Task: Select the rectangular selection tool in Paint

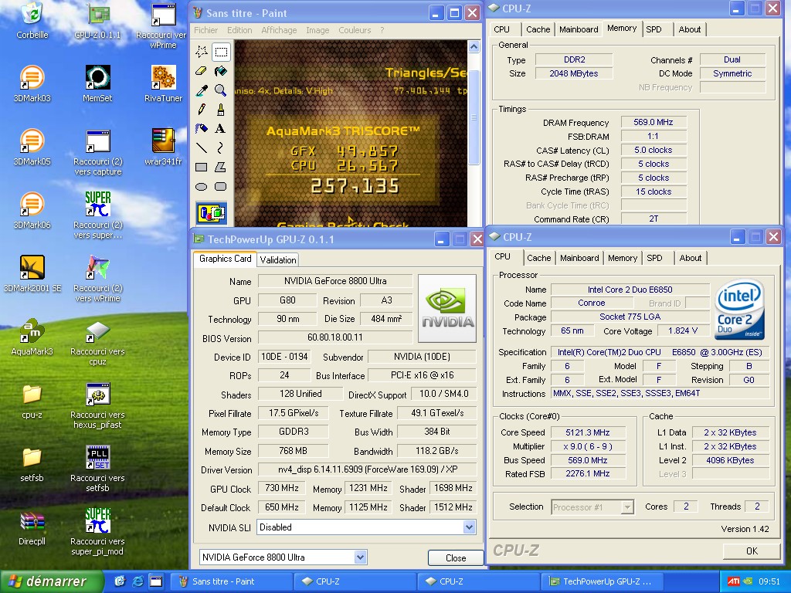Action: point(220,52)
